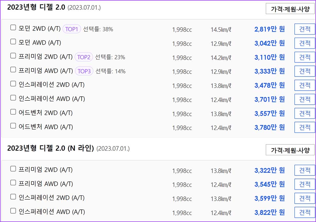Click the 3,557만 원 price
Viewport: 316px width, 222px height.
tap(269, 113)
